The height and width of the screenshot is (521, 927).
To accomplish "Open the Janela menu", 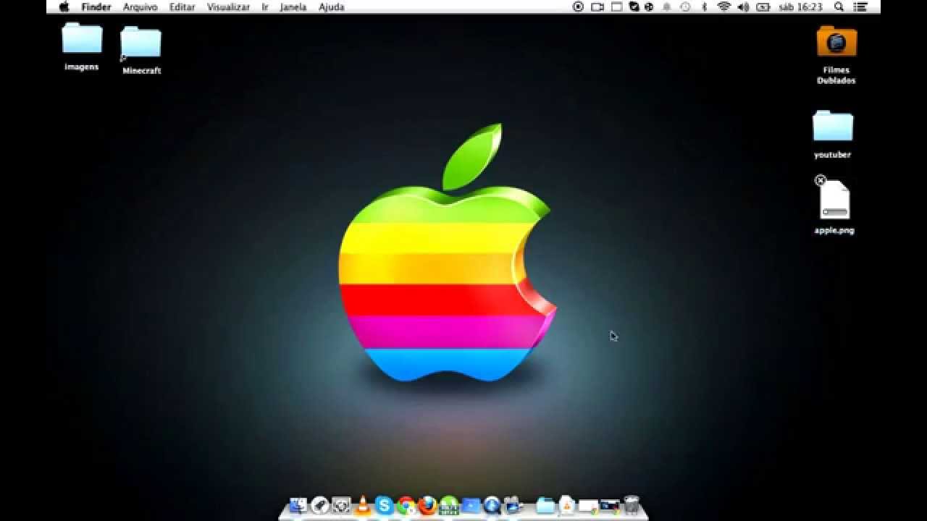I will [x=293, y=7].
